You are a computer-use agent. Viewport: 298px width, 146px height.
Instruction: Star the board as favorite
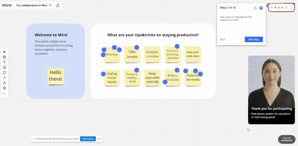pyautogui.click(x=50, y=5)
